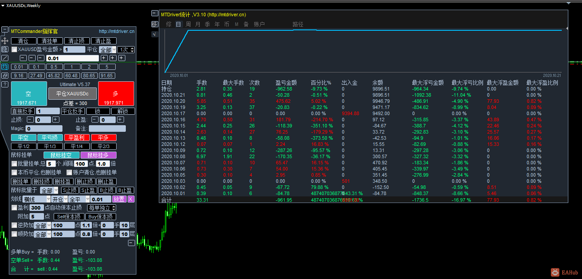Viewport: 582px width, 279px height.
Task: Change the 每单独立 spinner selector
Action: click(102, 208)
